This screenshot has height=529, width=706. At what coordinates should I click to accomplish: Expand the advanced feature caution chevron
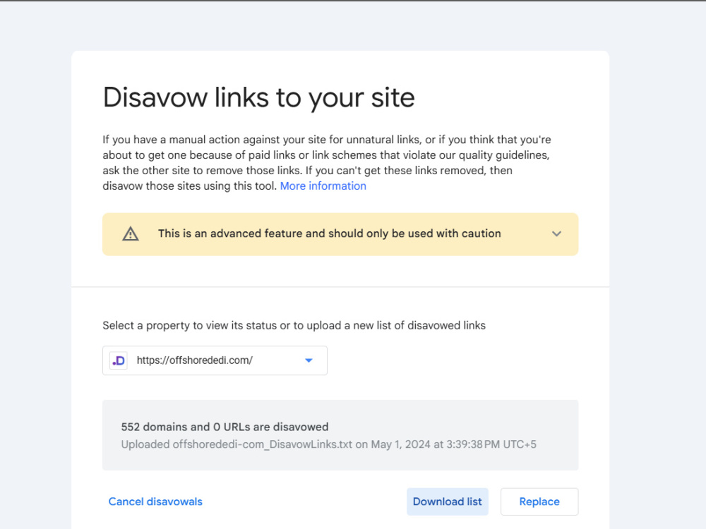click(556, 234)
